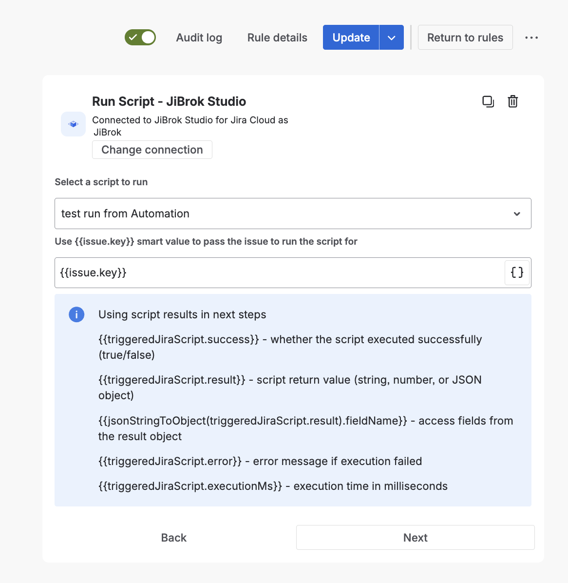Image resolution: width=568 pixels, height=583 pixels.
Task: Click the more options ellipsis icon
Action: click(531, 37)
